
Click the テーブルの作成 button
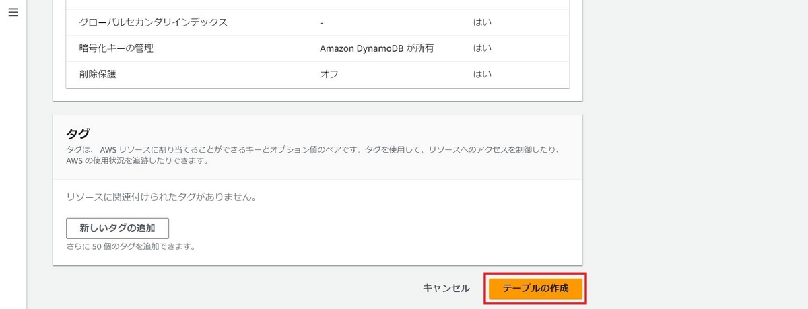(535, 288)
